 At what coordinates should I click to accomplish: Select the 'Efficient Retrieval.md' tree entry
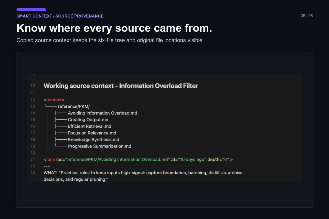[90, 126]
